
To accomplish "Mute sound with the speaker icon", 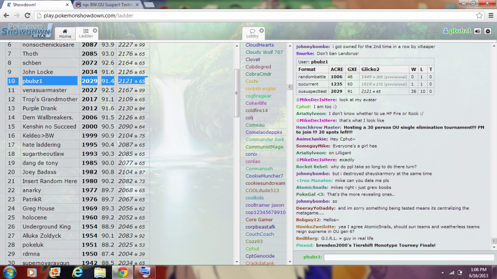I will [478, 31].
